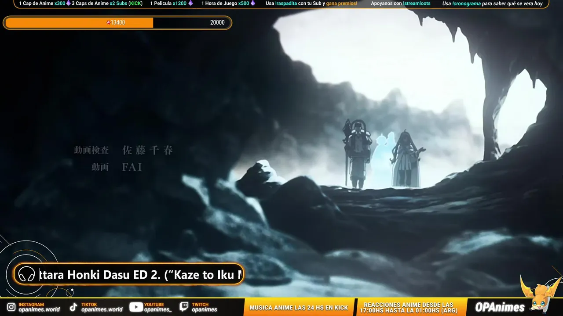Click the '3 Caps de Anime x2 Subs (KICK)' text
563x316 pixels.
(107, 4)
